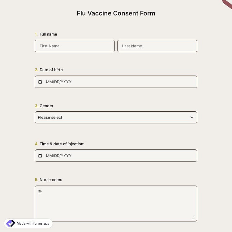Image resolution: width=232 pixels, height=232 pixels.
Task: Open the calendar icon for injection date
Action: (40, 156)
